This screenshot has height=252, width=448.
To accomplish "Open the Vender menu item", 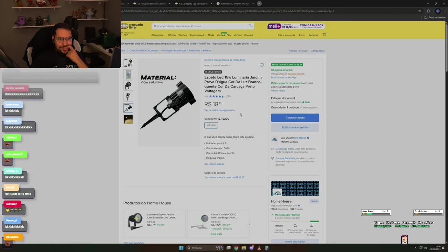I will (238, 35).
